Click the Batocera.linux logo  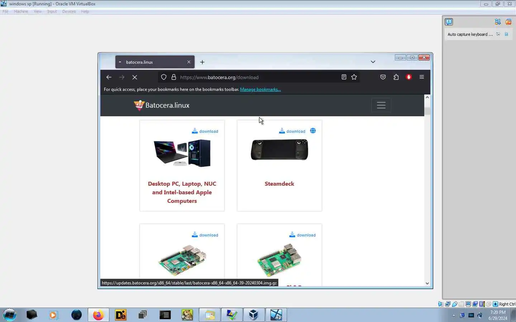(x=162, y=105)
